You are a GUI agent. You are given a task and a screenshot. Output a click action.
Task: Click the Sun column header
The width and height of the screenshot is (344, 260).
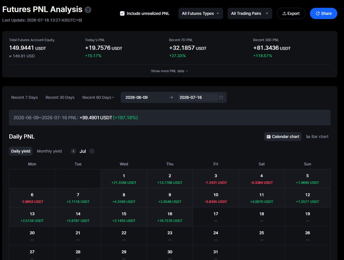pyautogui.click(x=308, y=164)
